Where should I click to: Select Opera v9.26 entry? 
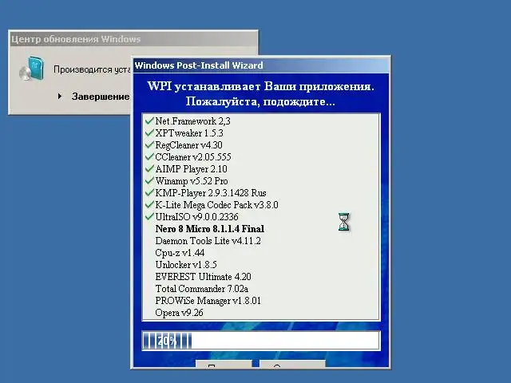click(x=179, y=313)
